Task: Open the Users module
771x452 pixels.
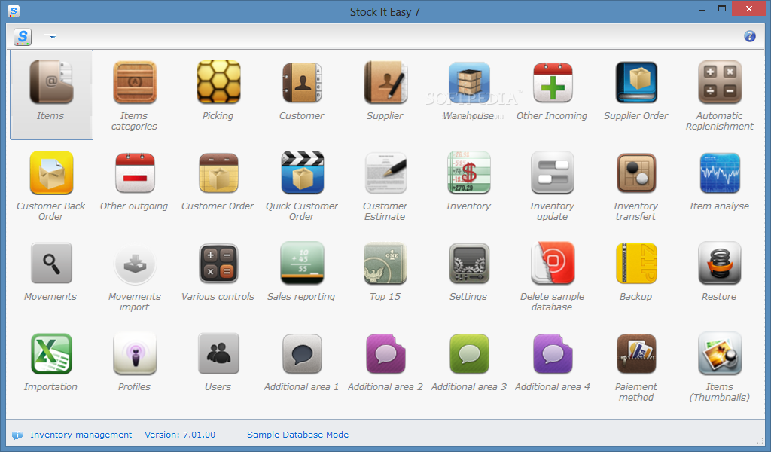Action: (x=218, y=353)
